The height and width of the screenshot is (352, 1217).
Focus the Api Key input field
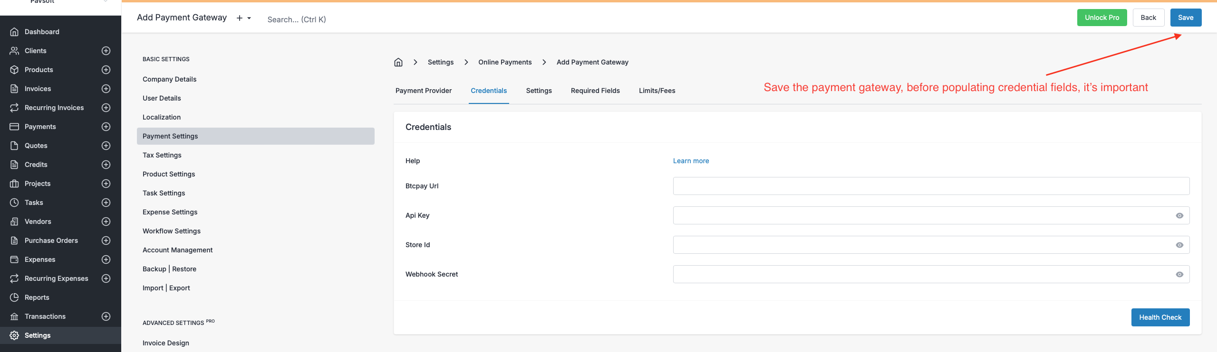931,215
